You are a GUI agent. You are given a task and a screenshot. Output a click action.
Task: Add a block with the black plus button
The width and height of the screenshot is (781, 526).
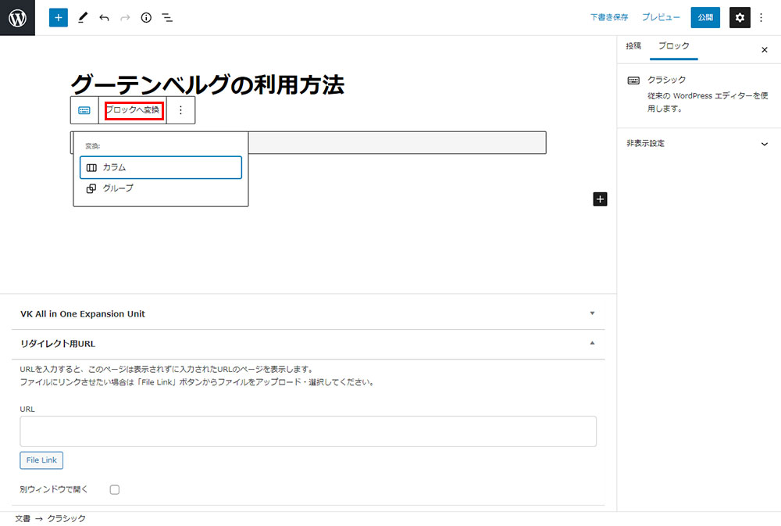[600, 199]
